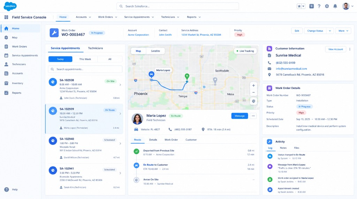Click Maria Lopez's profile photo
This screenshot has height=199, width=357.
point(137,119)
